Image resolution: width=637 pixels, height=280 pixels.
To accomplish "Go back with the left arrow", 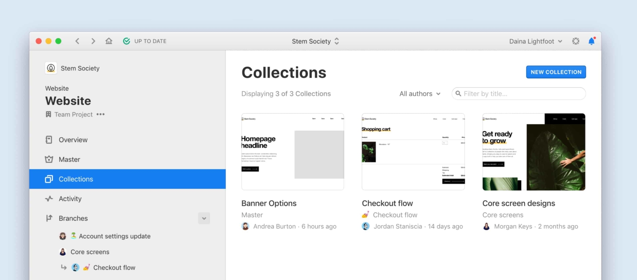I will (77, 41).
